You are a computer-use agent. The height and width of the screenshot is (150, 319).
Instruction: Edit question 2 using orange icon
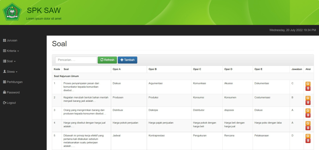click(308, 98)
